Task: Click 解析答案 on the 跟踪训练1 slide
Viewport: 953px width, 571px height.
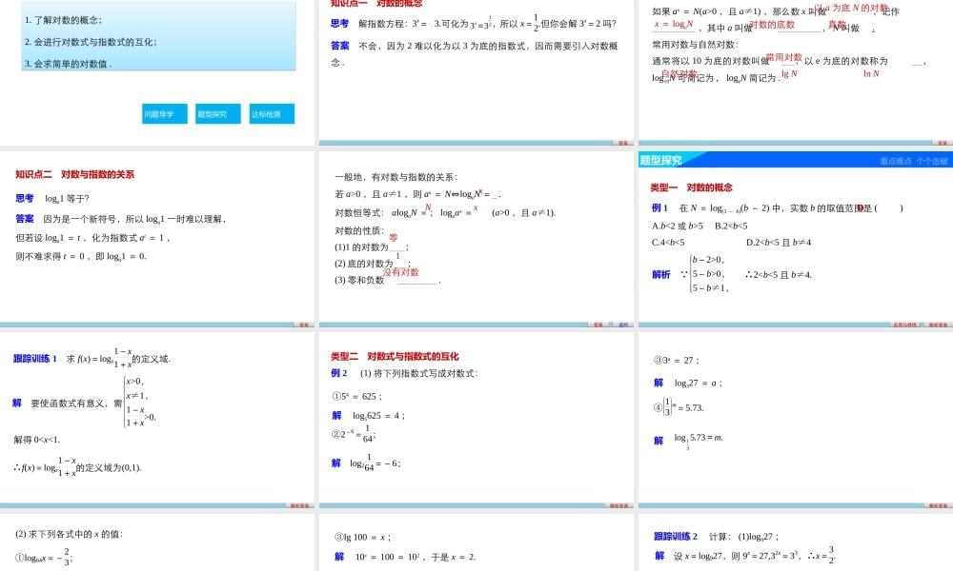Action: pyautogui.click(x=300, y=507)
